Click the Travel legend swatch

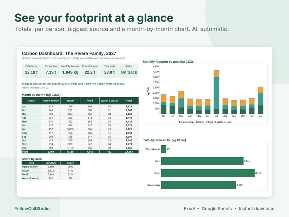pyautogui.click(x=197, y=122)
